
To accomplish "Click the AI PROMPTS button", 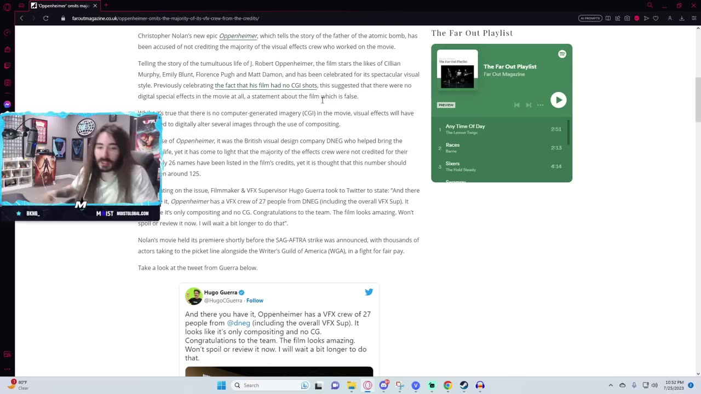I will coord(590,18).
